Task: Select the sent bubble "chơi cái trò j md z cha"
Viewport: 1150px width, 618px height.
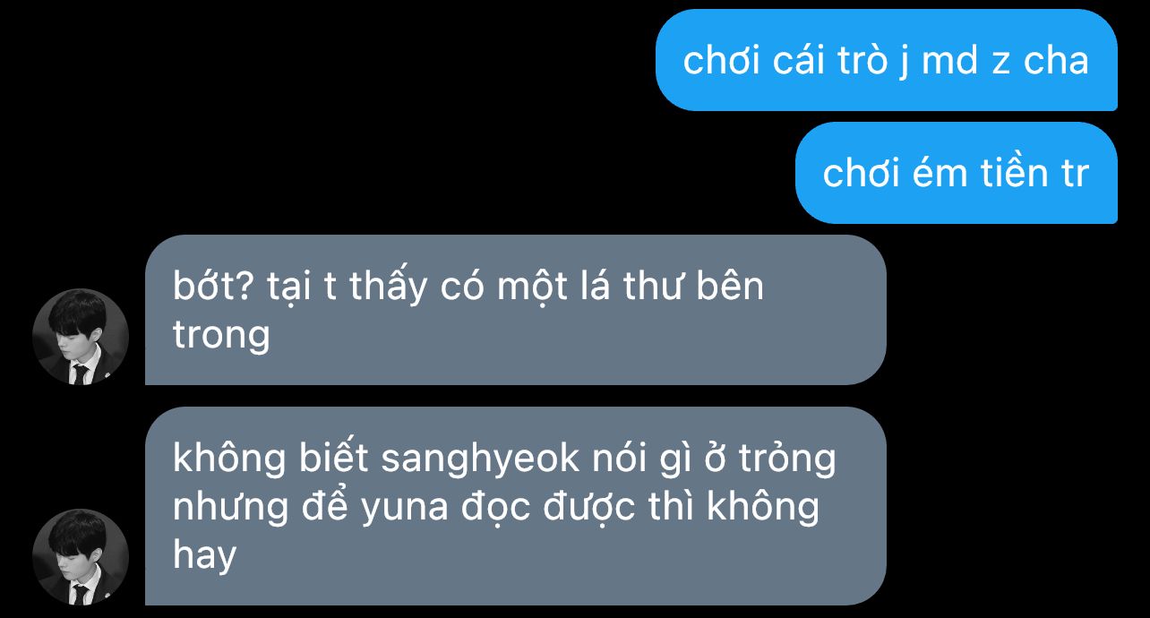Action: (887, 60)
